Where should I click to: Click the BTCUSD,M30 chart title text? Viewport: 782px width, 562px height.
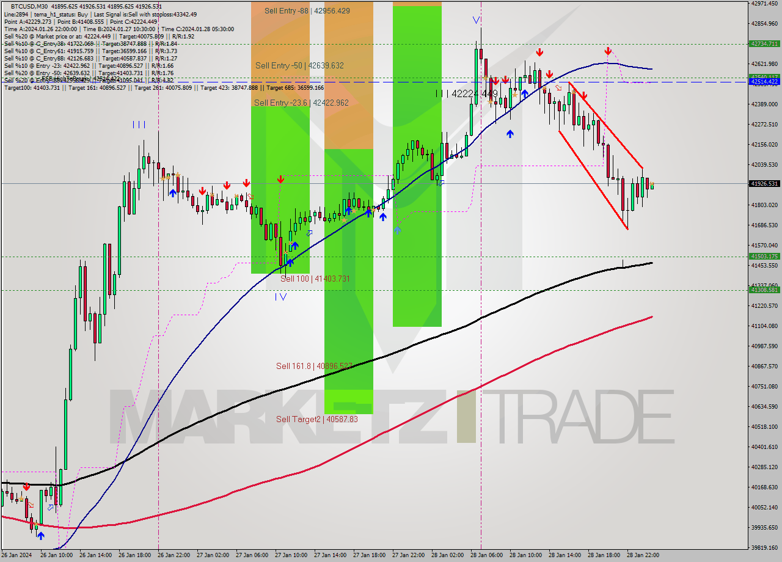coord(28,6)
